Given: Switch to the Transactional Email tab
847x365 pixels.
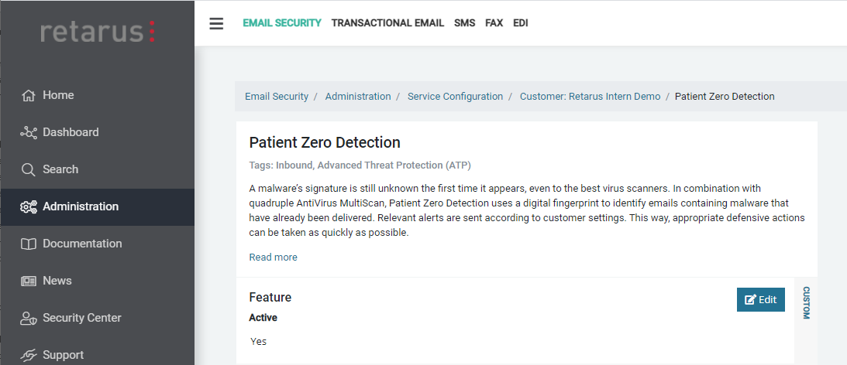Looking at the screenshot, I should tap(387, 23).
